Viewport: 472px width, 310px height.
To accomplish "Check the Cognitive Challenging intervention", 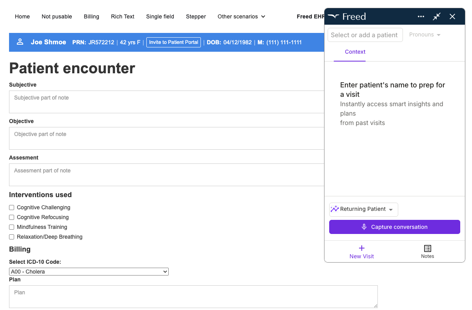I will pyautogui.click(x=11, y=207).
